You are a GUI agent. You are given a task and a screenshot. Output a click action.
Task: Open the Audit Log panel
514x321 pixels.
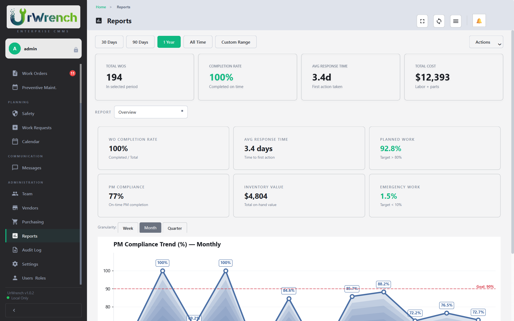tap(32, 250)
